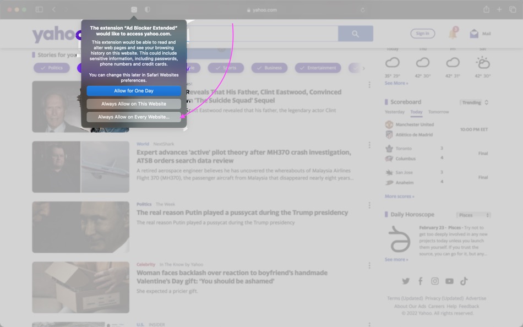
Task: Click Saturday's partly sunny weather icon
Action: click(483, 62)
